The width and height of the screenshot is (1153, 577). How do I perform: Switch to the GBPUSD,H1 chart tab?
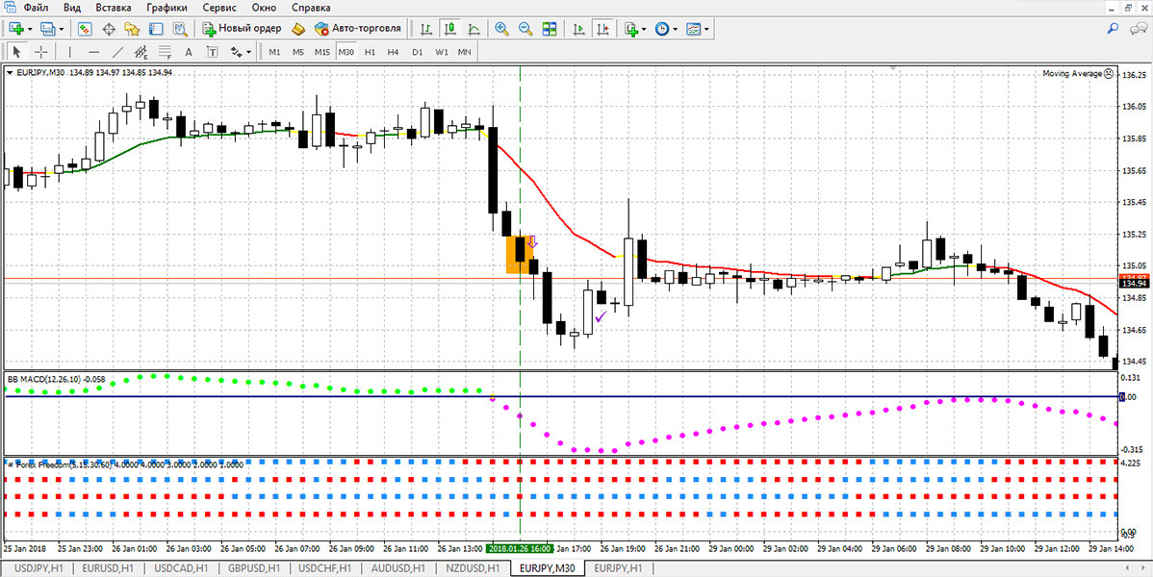(x=251, y=568)
